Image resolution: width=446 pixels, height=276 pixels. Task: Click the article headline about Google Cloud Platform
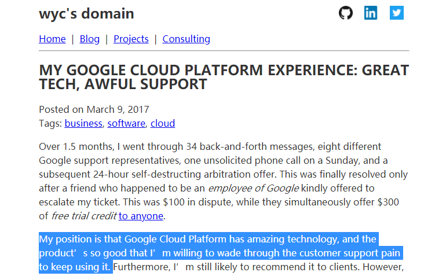coord(224,77)
